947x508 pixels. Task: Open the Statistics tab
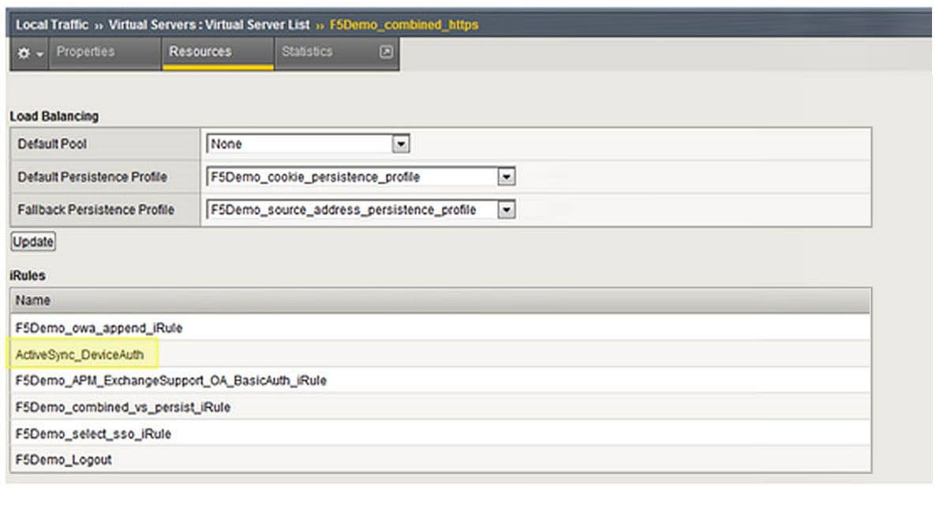[307, 52]
